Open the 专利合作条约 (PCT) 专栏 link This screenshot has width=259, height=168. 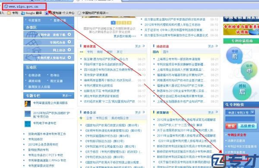(x=46, y=155)
